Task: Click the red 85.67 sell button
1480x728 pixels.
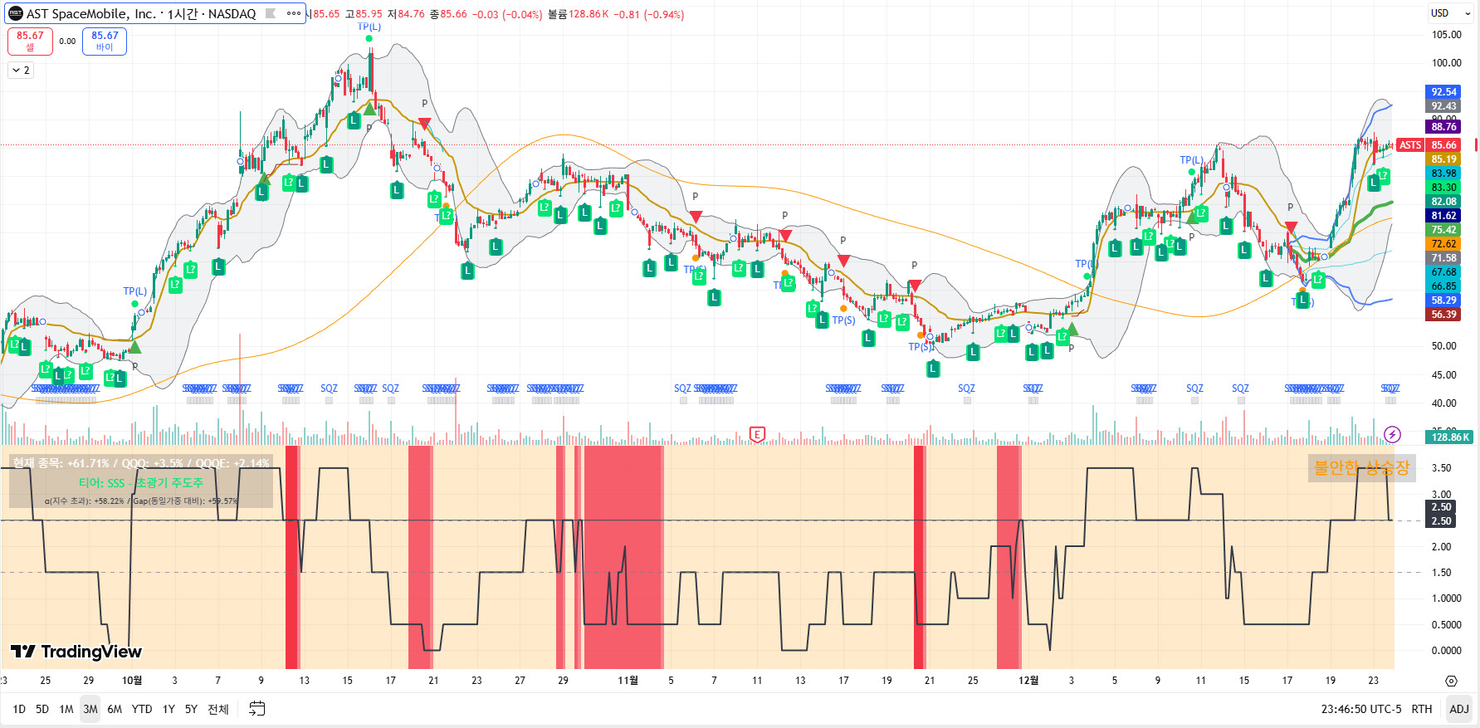Action: [30, 41]
